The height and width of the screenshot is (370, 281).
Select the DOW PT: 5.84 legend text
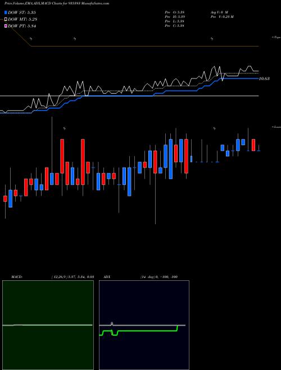coord(22,26)
